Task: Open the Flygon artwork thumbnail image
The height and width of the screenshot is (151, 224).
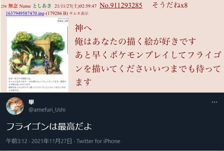Action: click(x=38, y=55)
